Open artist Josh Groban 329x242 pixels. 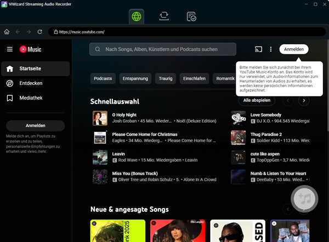coord(124,121)
